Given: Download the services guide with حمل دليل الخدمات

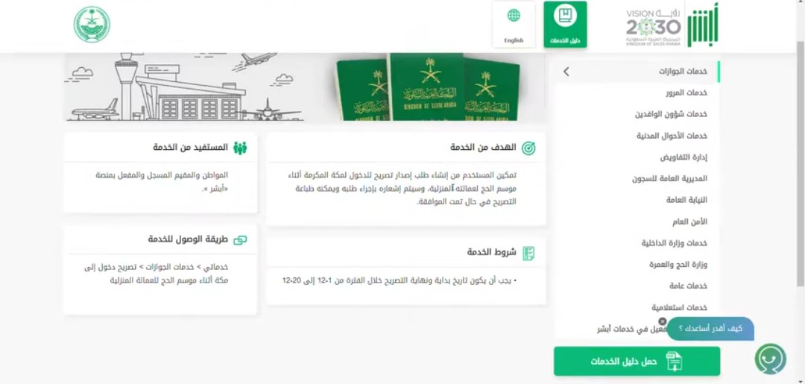Looking at the screenshot, I should pos(637,361).
